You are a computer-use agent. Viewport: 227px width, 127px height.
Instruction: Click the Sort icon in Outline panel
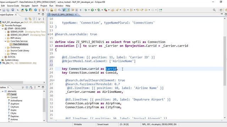point(31,87)
